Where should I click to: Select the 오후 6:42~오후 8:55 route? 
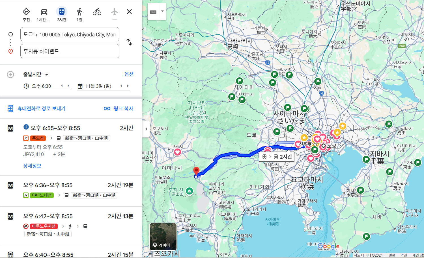pyautogui.click(x=71, y=226)
